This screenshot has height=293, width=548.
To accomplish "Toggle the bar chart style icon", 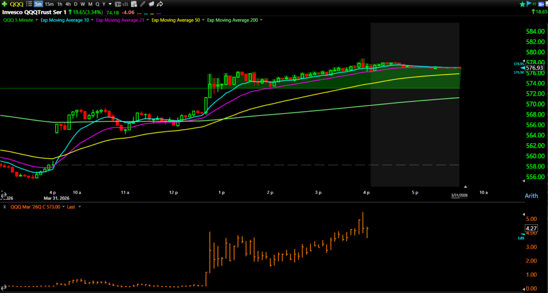I will pos(118,4).
